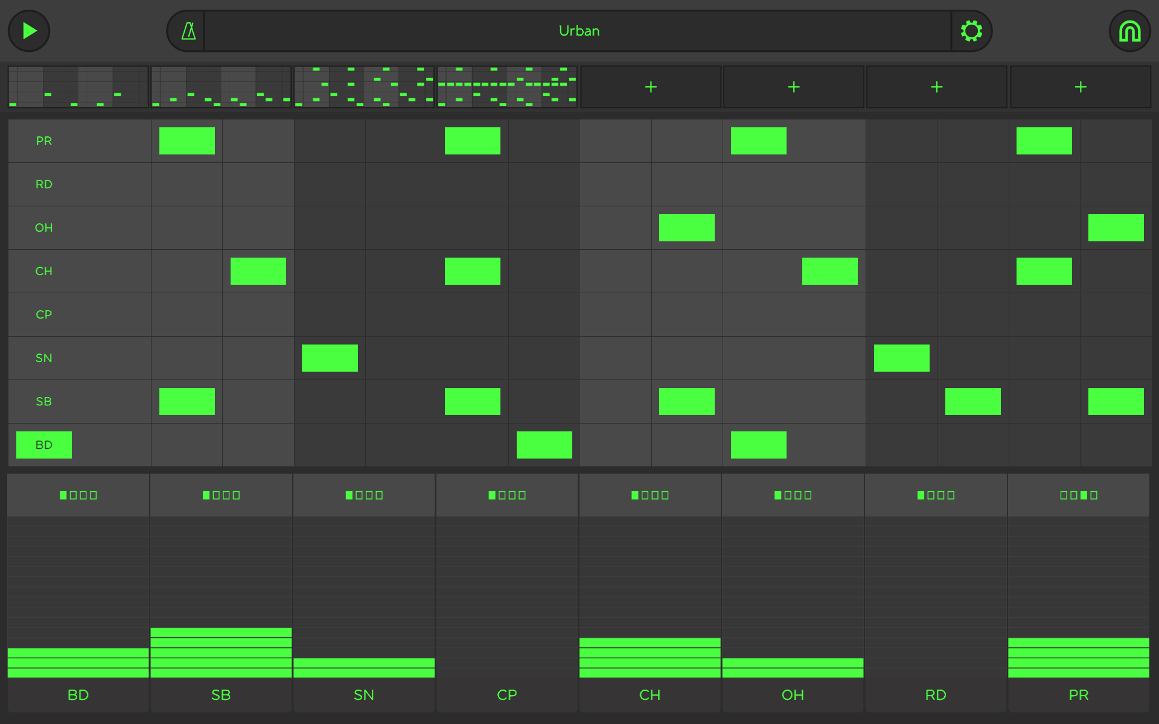
Task: Open settings with the gear icon
Action: coord(971,31)
